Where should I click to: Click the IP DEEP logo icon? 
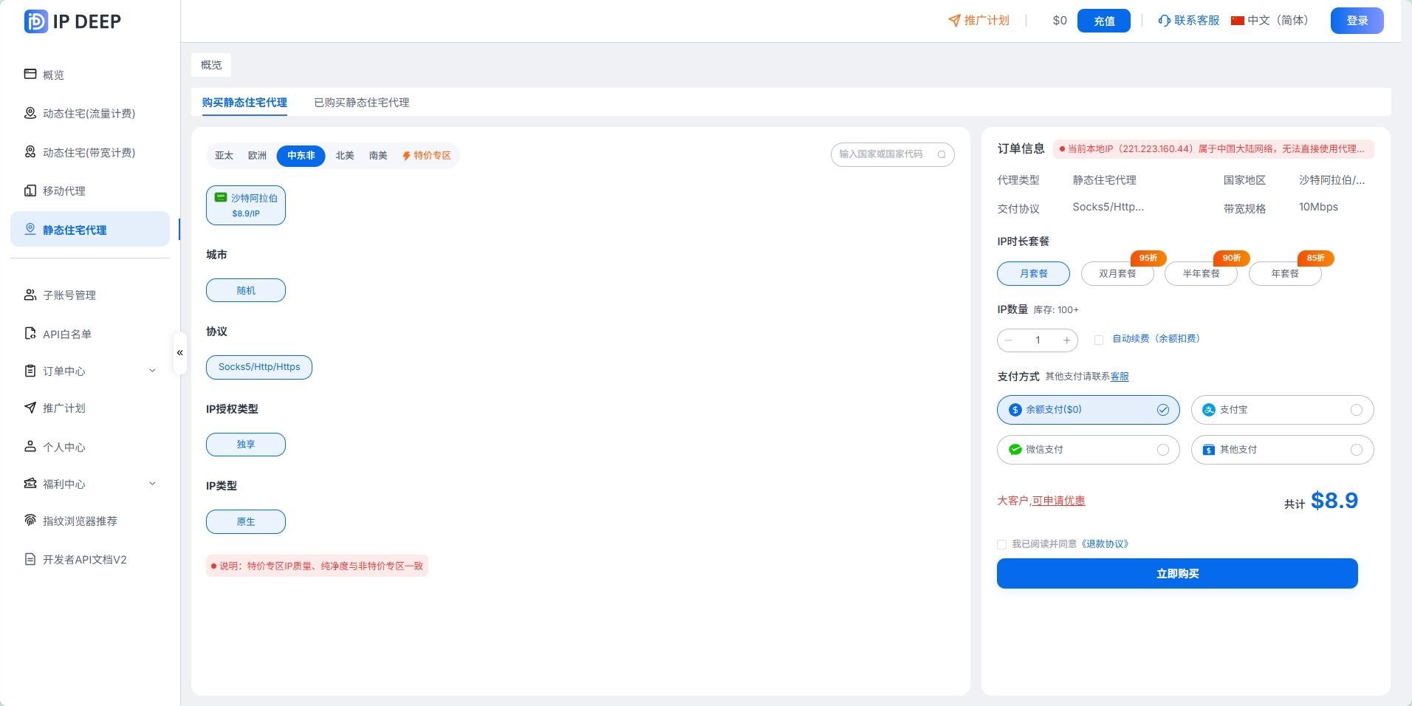point(35,21)
